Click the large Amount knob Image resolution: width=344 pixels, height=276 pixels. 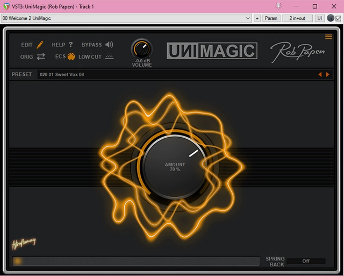click(x=175, y=167)
